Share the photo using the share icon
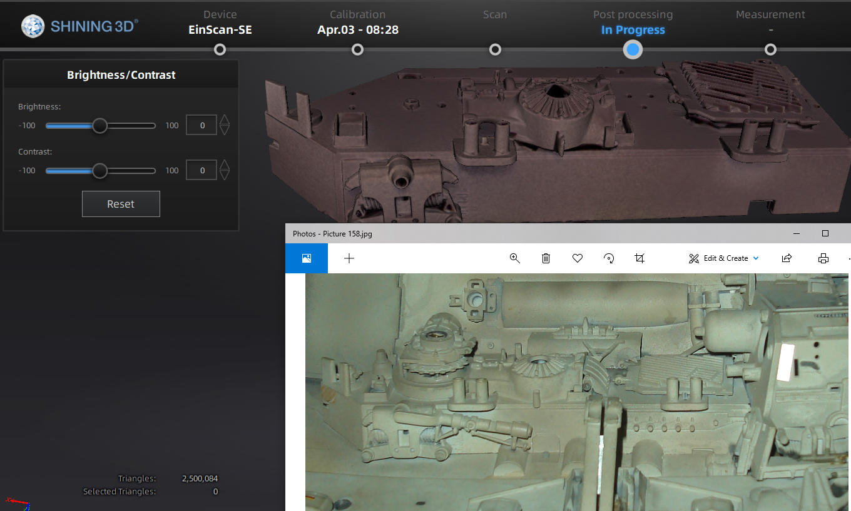Screen dimensions: 851x511 (787, 258)
